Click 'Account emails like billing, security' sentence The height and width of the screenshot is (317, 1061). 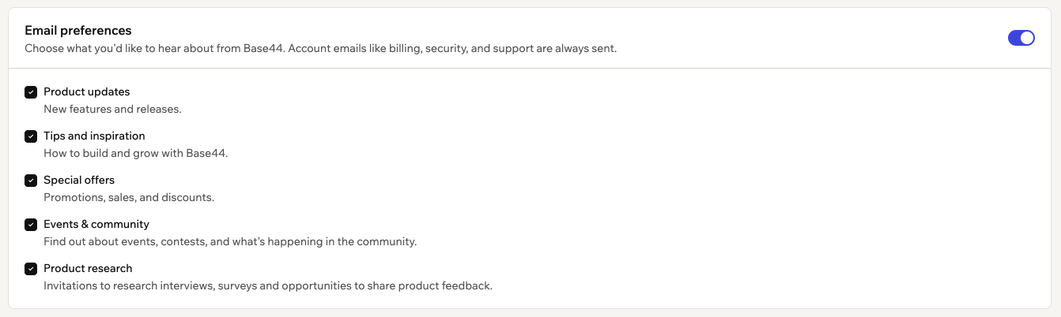coord(452,49)
